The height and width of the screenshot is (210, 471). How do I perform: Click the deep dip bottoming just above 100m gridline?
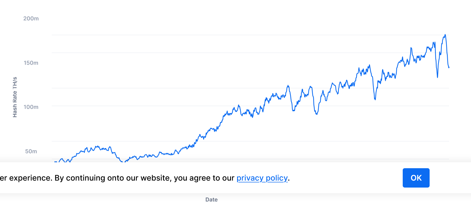point(375,99)
